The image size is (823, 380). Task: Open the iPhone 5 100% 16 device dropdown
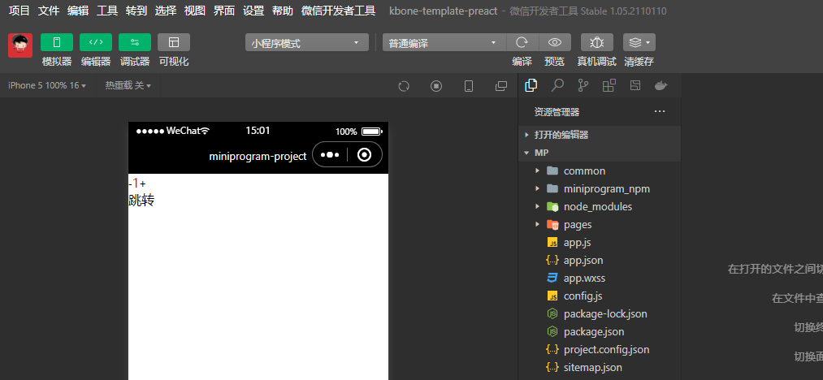tap(47, 85)
